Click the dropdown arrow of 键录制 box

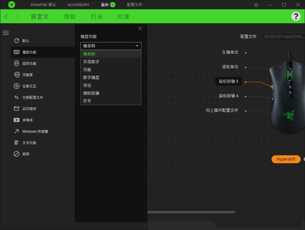click(x=137, y=46)
